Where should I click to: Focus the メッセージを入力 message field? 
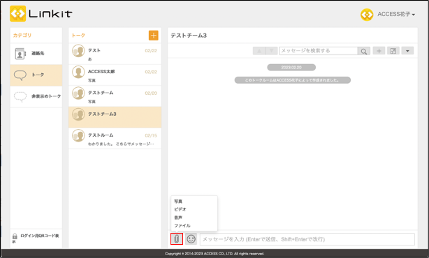[x=307, y=239]
